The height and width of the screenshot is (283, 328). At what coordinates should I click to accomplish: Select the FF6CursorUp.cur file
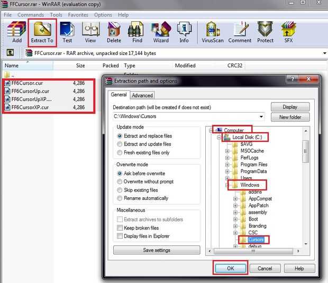(27, 91)
